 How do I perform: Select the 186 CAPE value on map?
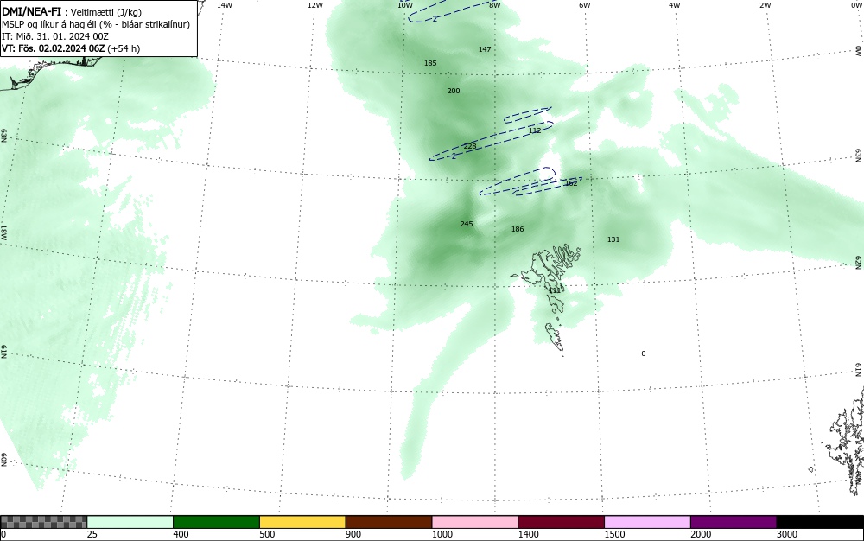(518, 229)
